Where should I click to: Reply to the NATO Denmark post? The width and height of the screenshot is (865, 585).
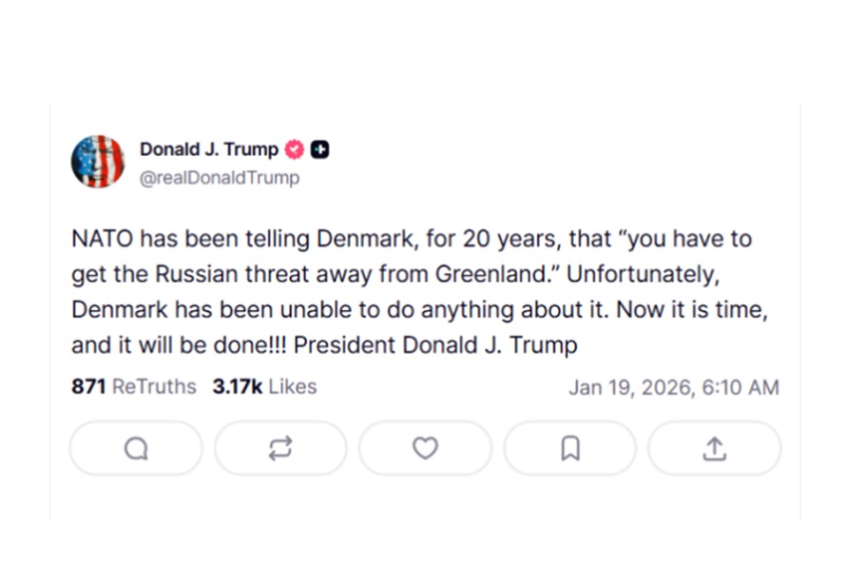point(136,448)
